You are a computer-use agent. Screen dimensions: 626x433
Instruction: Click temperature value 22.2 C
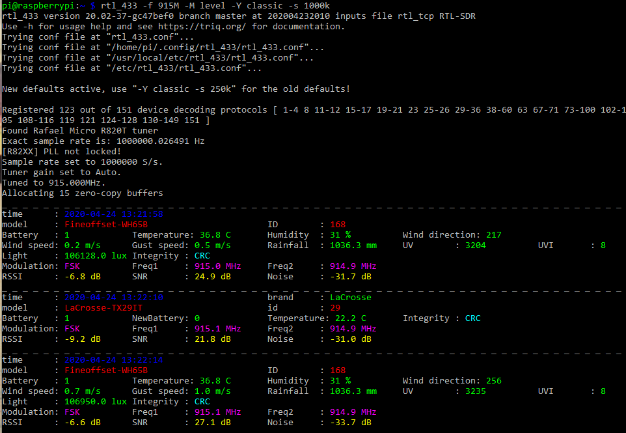(351, 318)
